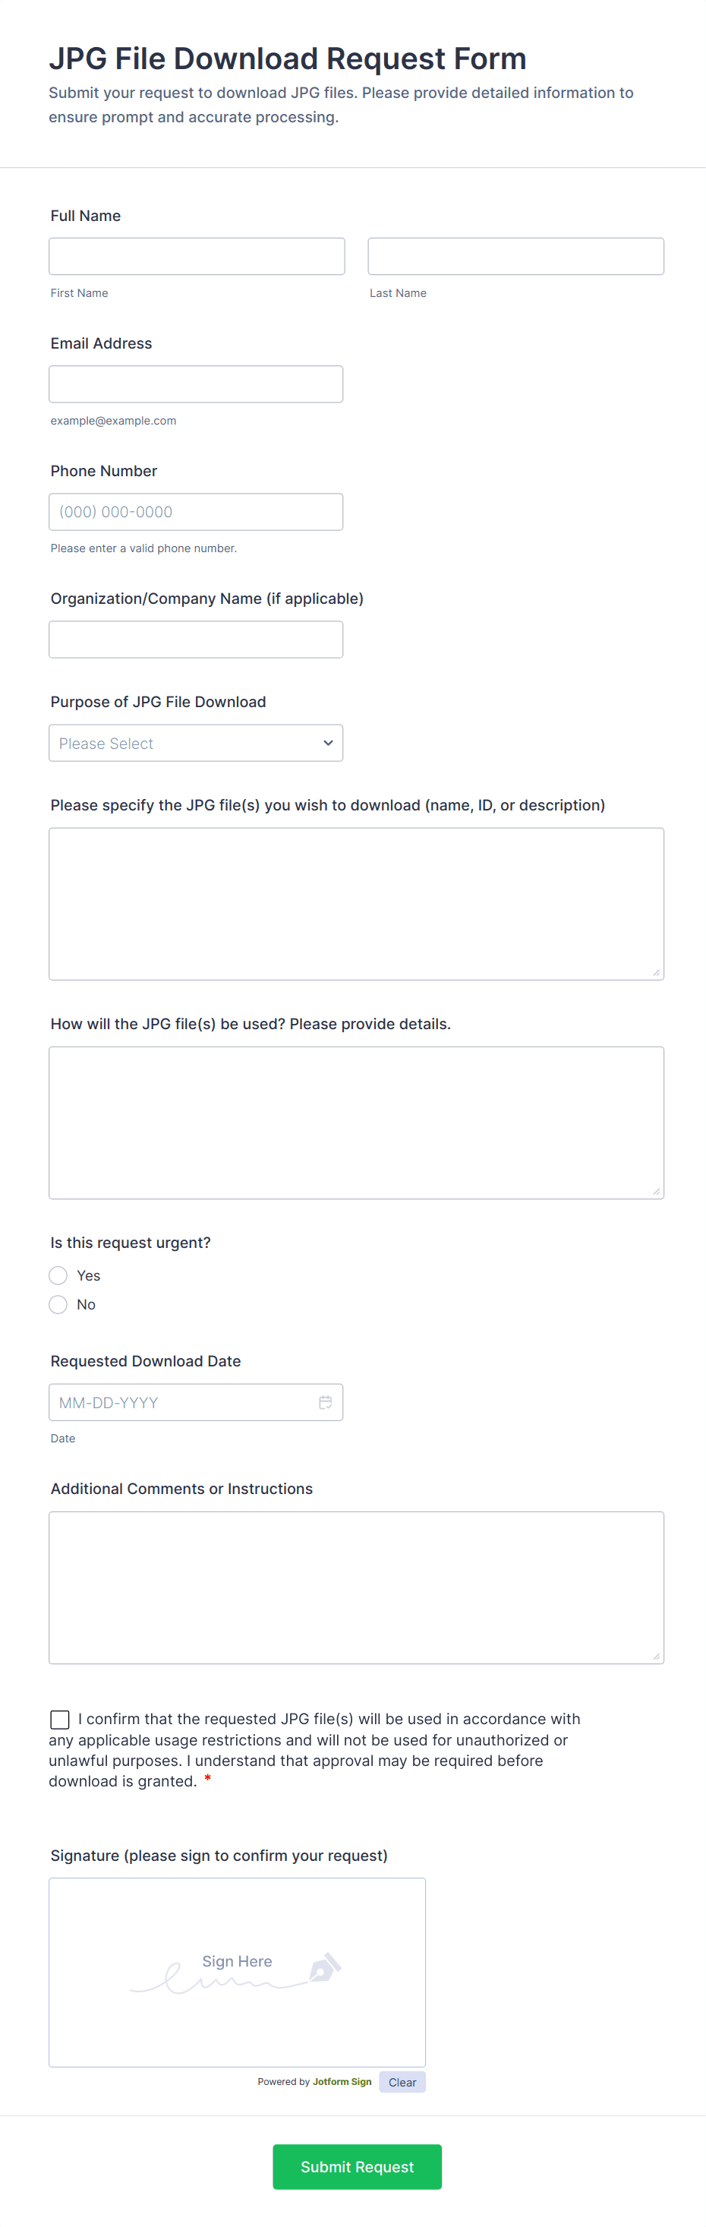706x2227 pixels.
Task: Click the pen icon in signature box
Action: click(325, 1968)
